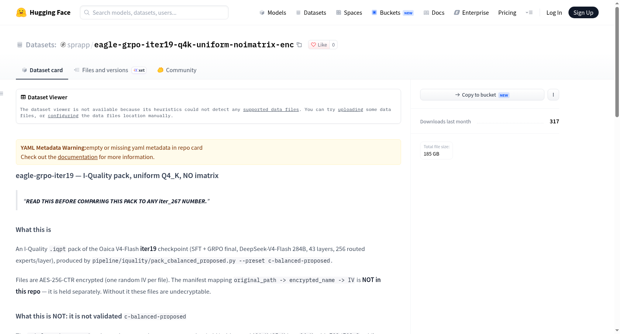
Task: Open the Pricing page
Action: 507,12
